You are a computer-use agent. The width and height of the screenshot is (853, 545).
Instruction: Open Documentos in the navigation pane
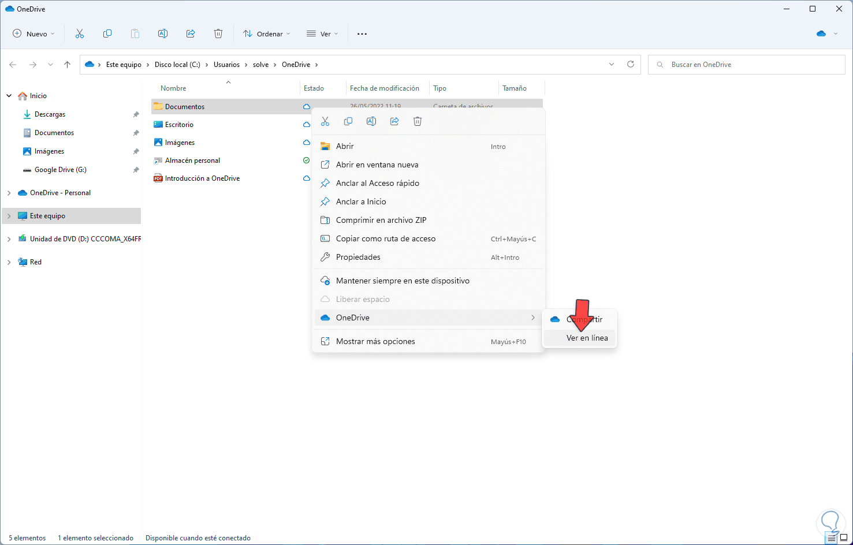point(54,133)
